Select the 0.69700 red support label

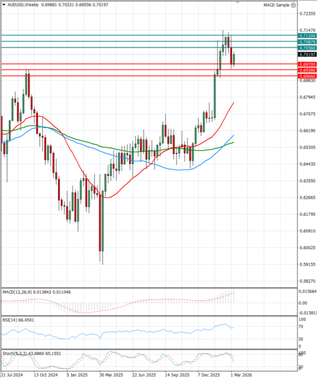point(307,64)
